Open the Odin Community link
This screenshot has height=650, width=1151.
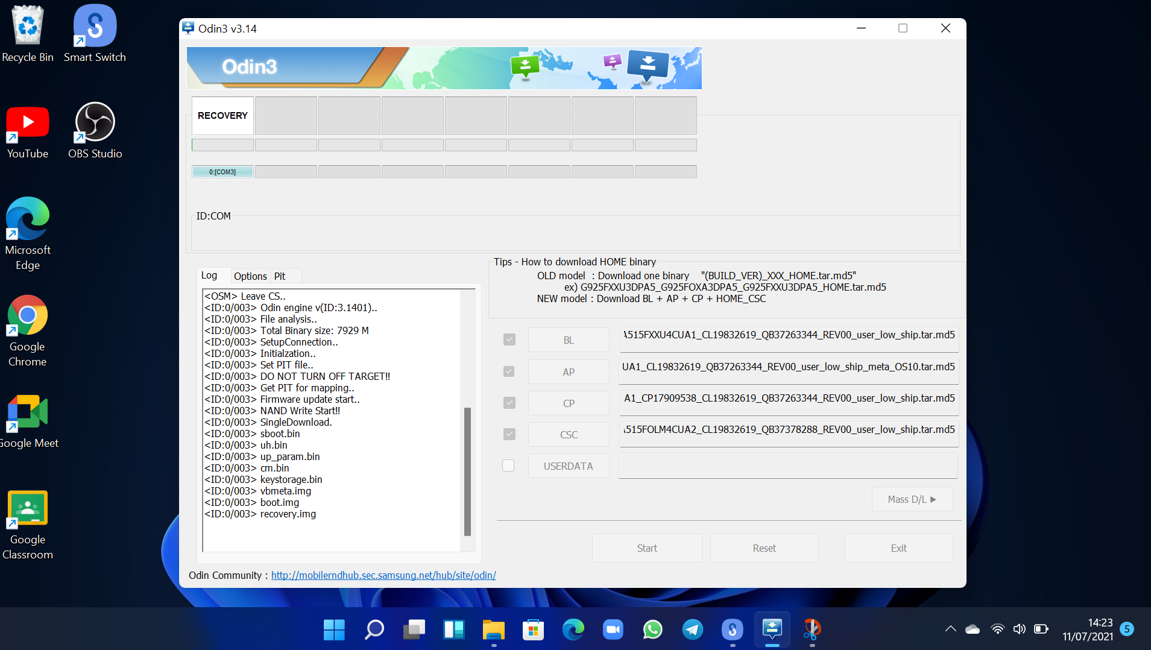[383, 575]
